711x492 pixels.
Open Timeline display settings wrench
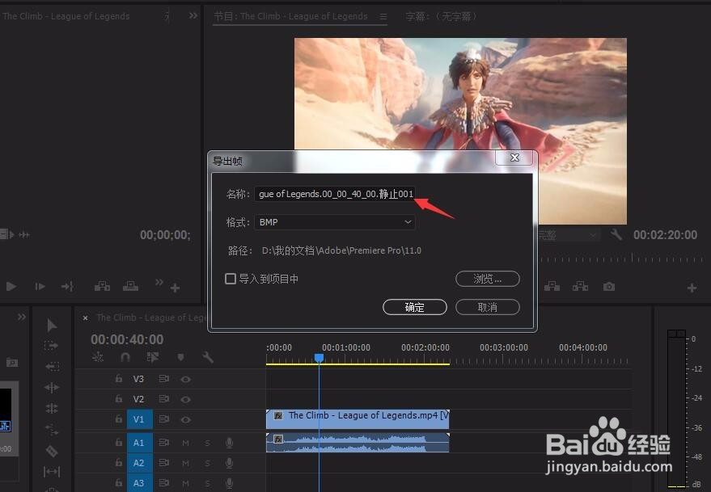(208, 357)
